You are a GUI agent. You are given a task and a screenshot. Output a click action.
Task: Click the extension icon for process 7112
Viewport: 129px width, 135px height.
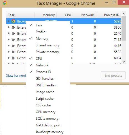(13, 39)
